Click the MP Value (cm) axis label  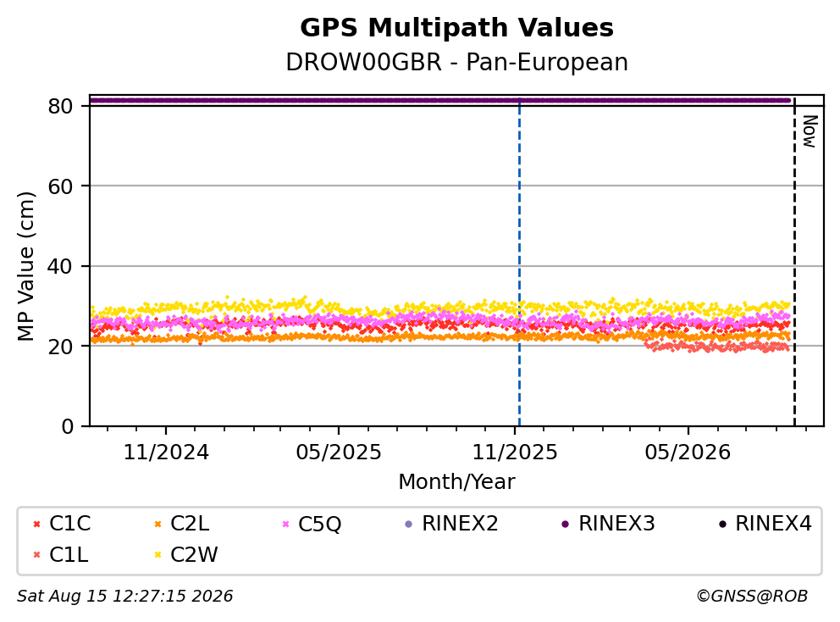(25, 266)
